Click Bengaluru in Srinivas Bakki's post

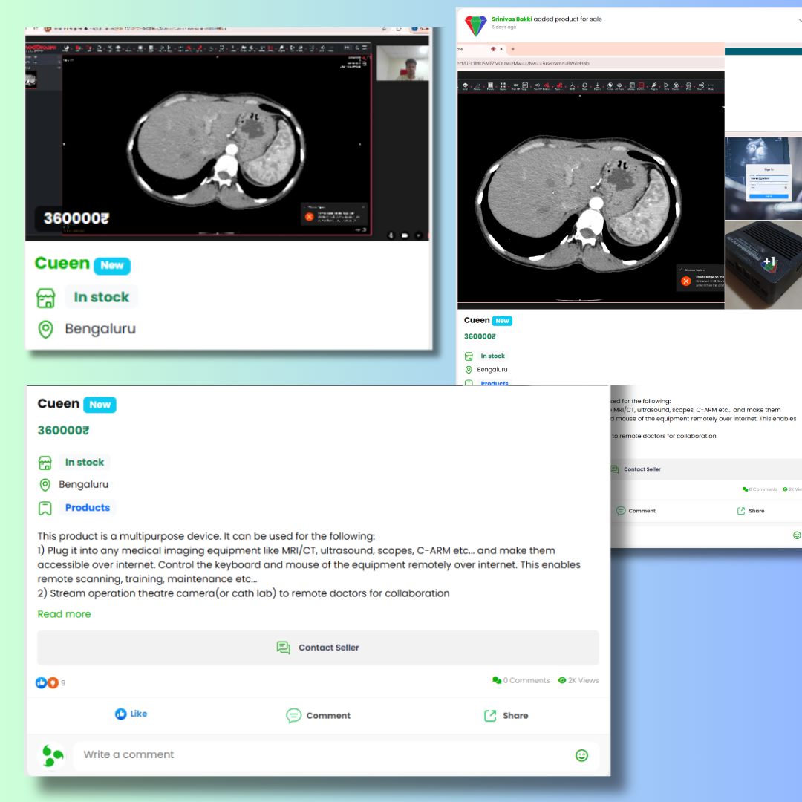[x=492, y=369]
